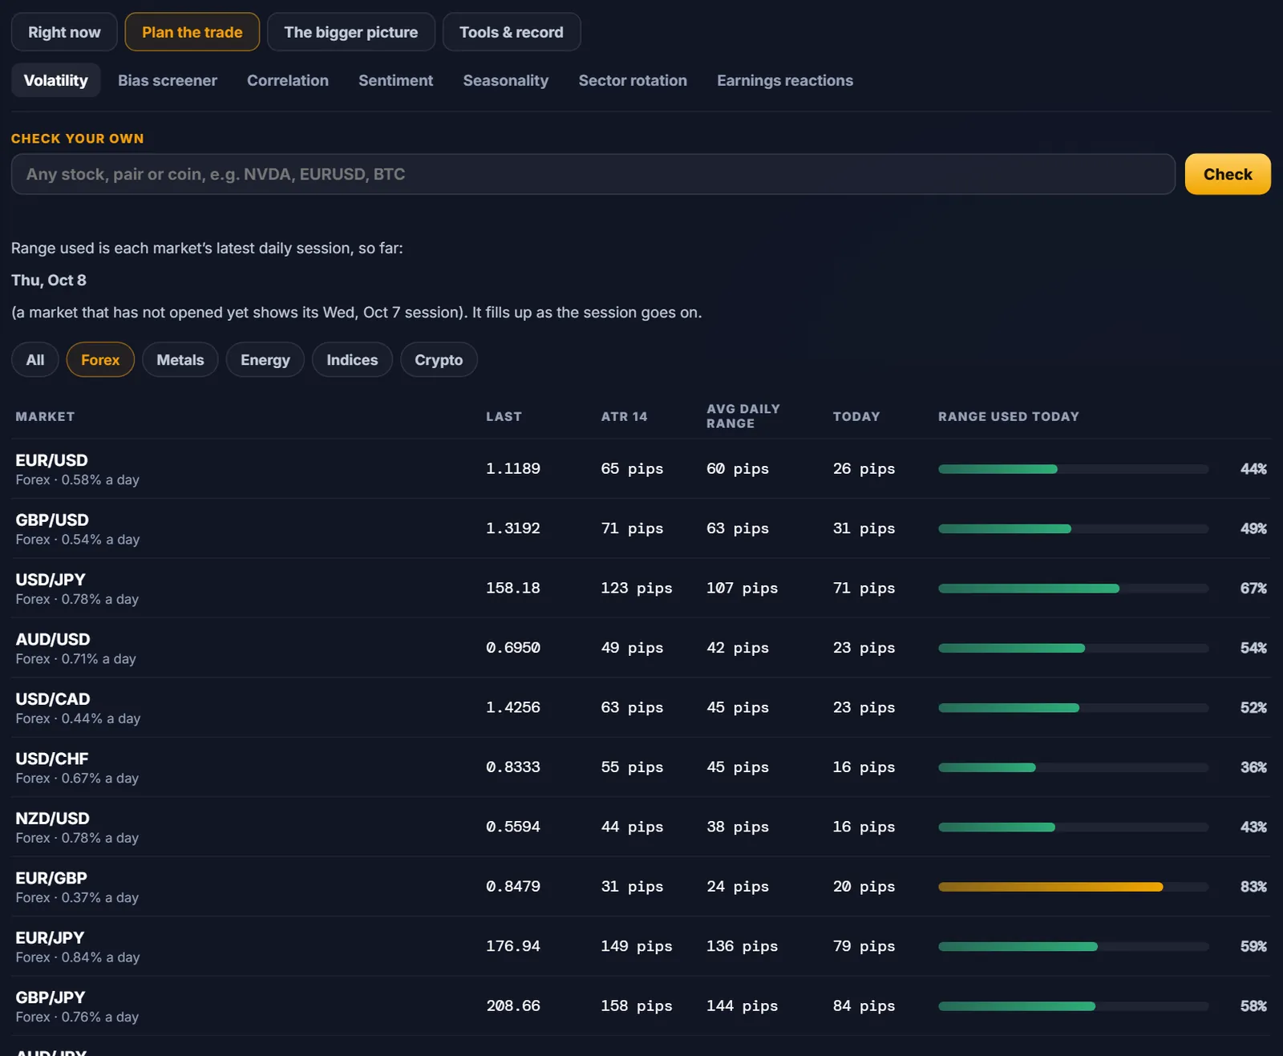Switch to The bigger picture tab

[350, 32]
